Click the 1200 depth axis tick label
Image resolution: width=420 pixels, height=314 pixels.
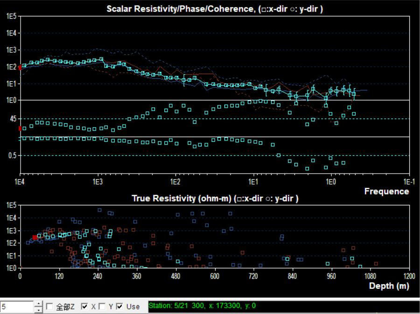(x=409, y=276)
